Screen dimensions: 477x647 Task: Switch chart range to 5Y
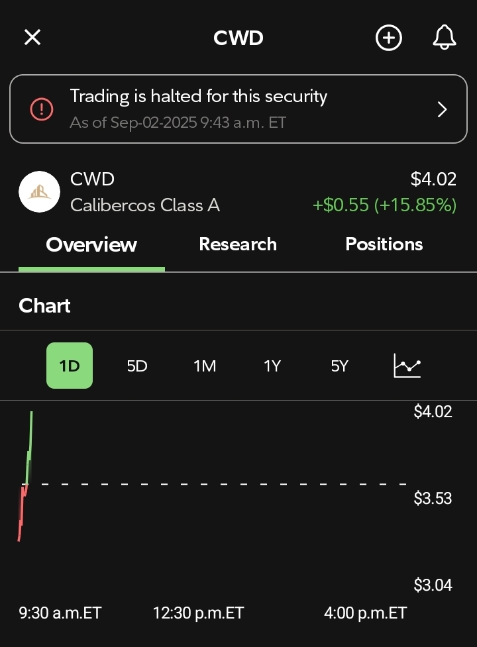(340, 366)
